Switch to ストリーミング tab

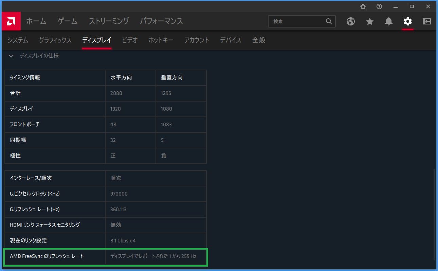tap(109, 21)
